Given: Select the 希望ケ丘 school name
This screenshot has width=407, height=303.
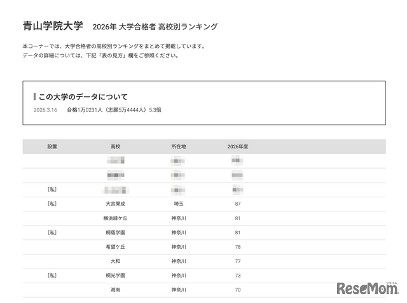Looking at the screenshot, I should (x=115, y=247).
